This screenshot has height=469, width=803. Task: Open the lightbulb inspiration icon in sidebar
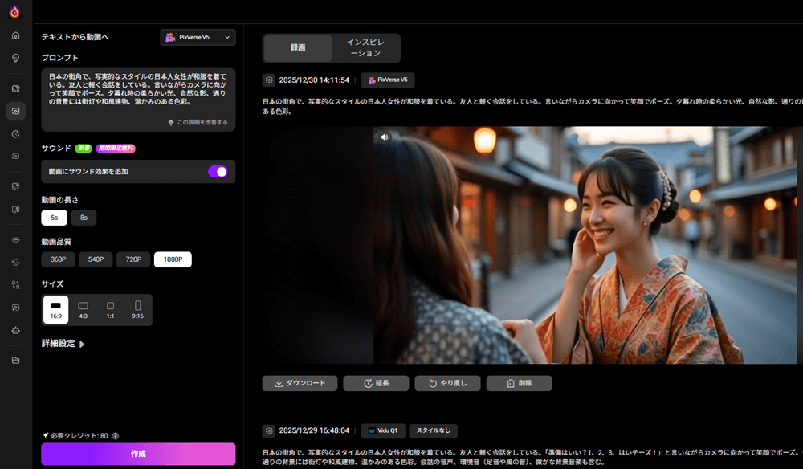click(x=15, y=58)
